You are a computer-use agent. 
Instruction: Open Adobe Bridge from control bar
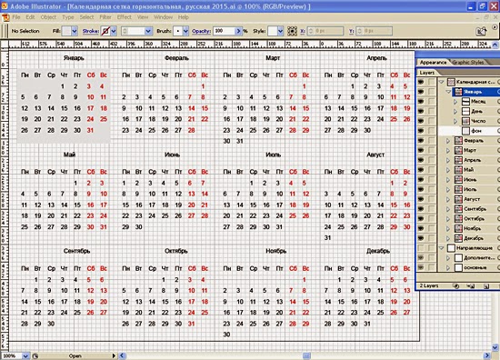click(x=481, y=31)
